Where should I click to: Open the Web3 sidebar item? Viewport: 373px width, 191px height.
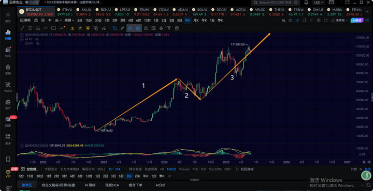8,87
